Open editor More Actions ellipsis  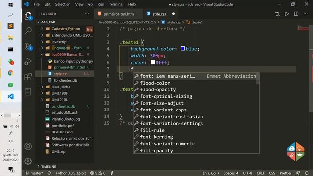[x=306, y=14]
